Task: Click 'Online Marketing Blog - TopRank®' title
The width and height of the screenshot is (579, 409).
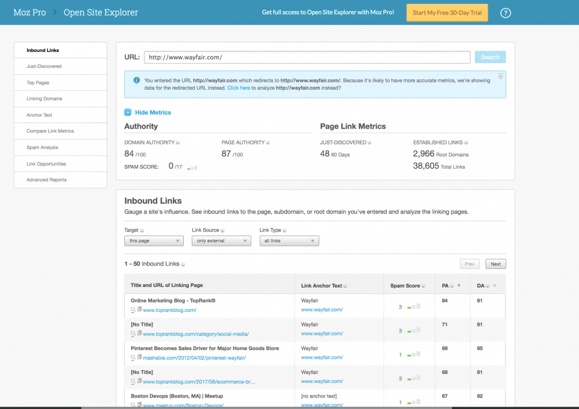Action: (173, 301)
